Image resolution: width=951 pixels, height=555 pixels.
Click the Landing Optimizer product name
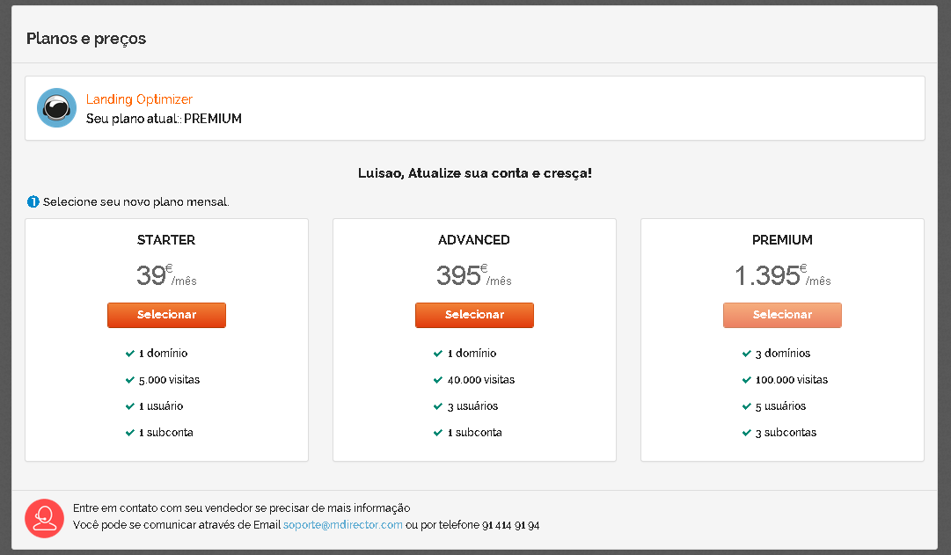coord(139,99)
